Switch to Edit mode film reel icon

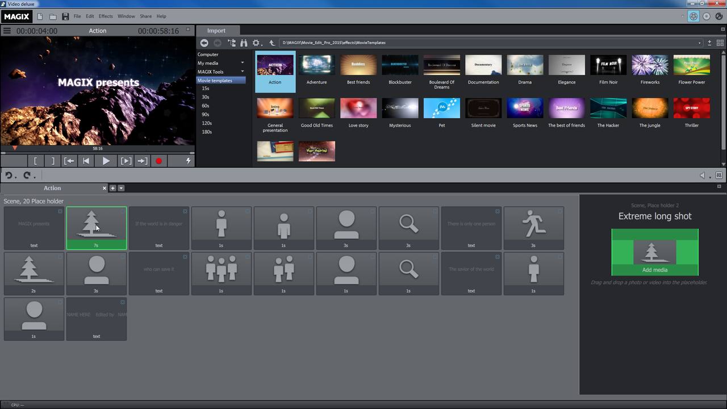point(693,16)
